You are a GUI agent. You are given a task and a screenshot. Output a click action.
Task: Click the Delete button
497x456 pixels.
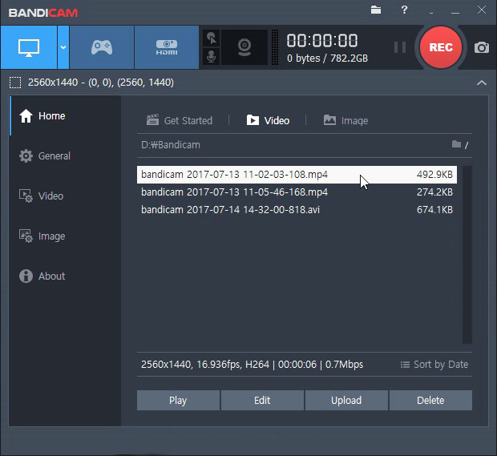click(x=430, y=400)
